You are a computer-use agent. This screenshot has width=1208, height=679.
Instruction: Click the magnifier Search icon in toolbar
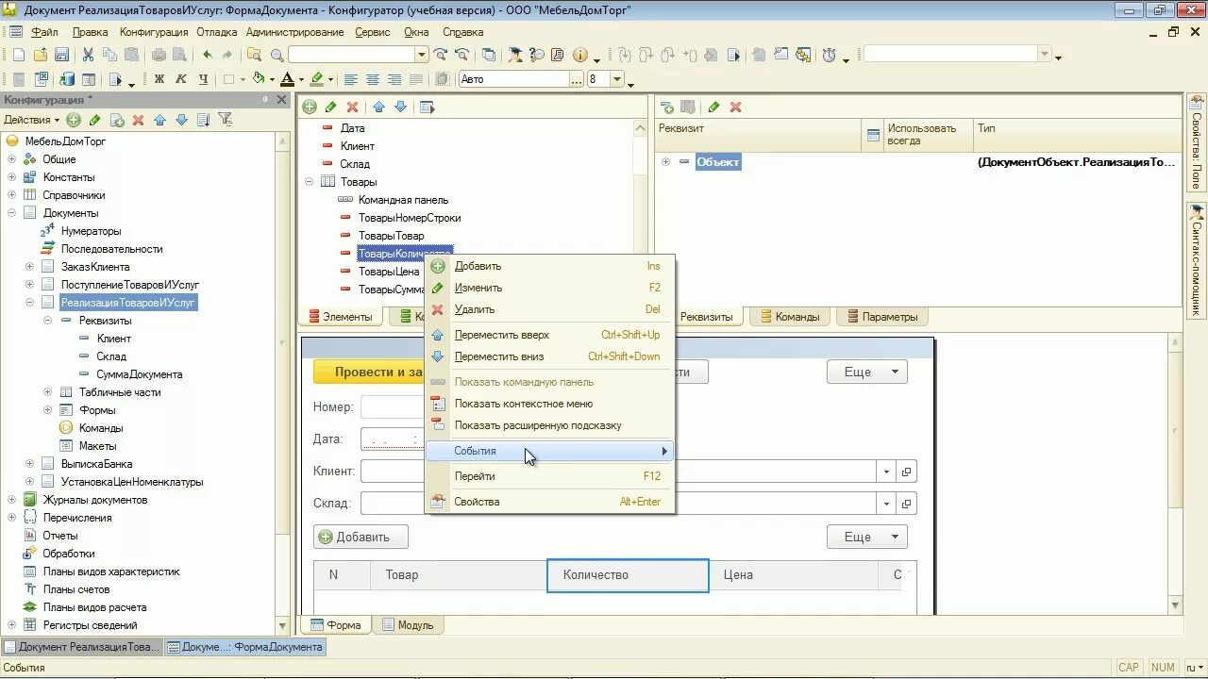point(277,55)
